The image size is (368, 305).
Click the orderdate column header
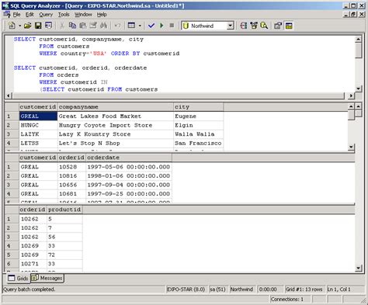tap(129, 158)
